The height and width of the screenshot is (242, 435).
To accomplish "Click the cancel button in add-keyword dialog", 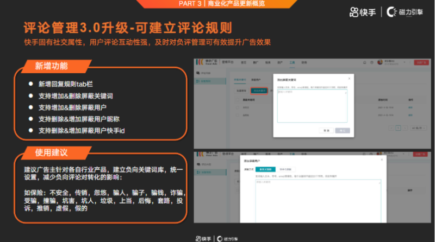I will tap(326, 130).
